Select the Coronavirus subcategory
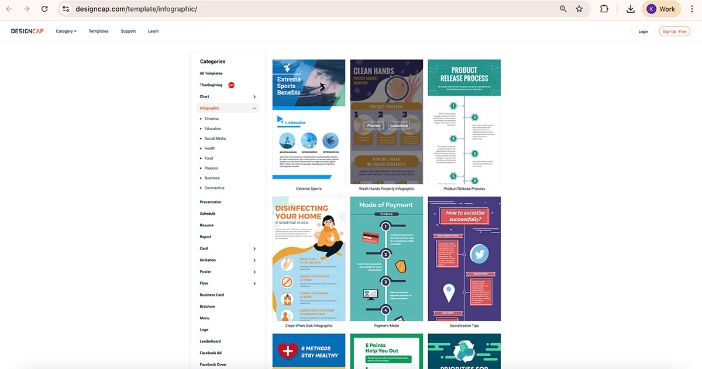Viewport: 702px width, 369px height. coord(214,187)
